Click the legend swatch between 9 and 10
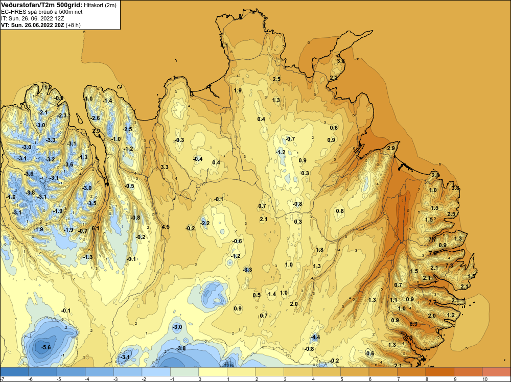The width and height of the screenshot is (511, 382). pos(468,372)
